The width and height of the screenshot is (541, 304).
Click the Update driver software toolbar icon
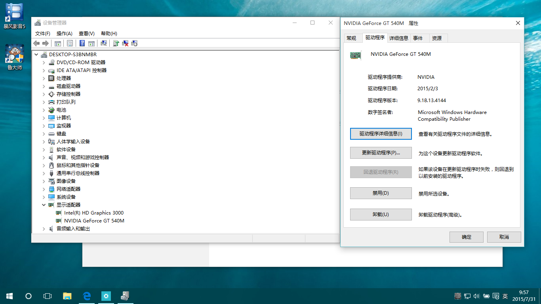pyautogui.click(x=116, y=43)
